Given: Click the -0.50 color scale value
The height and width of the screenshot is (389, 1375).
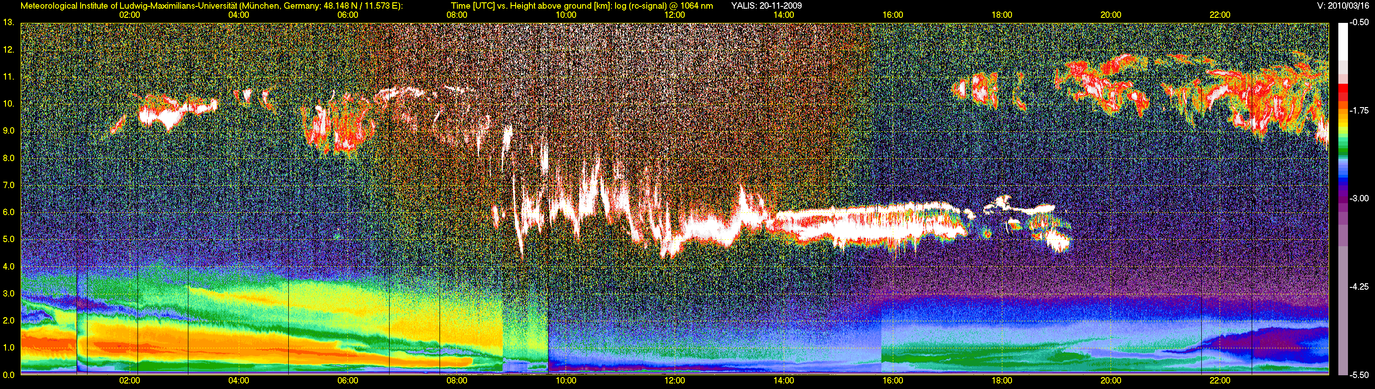Looking at the screenshot, I should (1359, 22).
